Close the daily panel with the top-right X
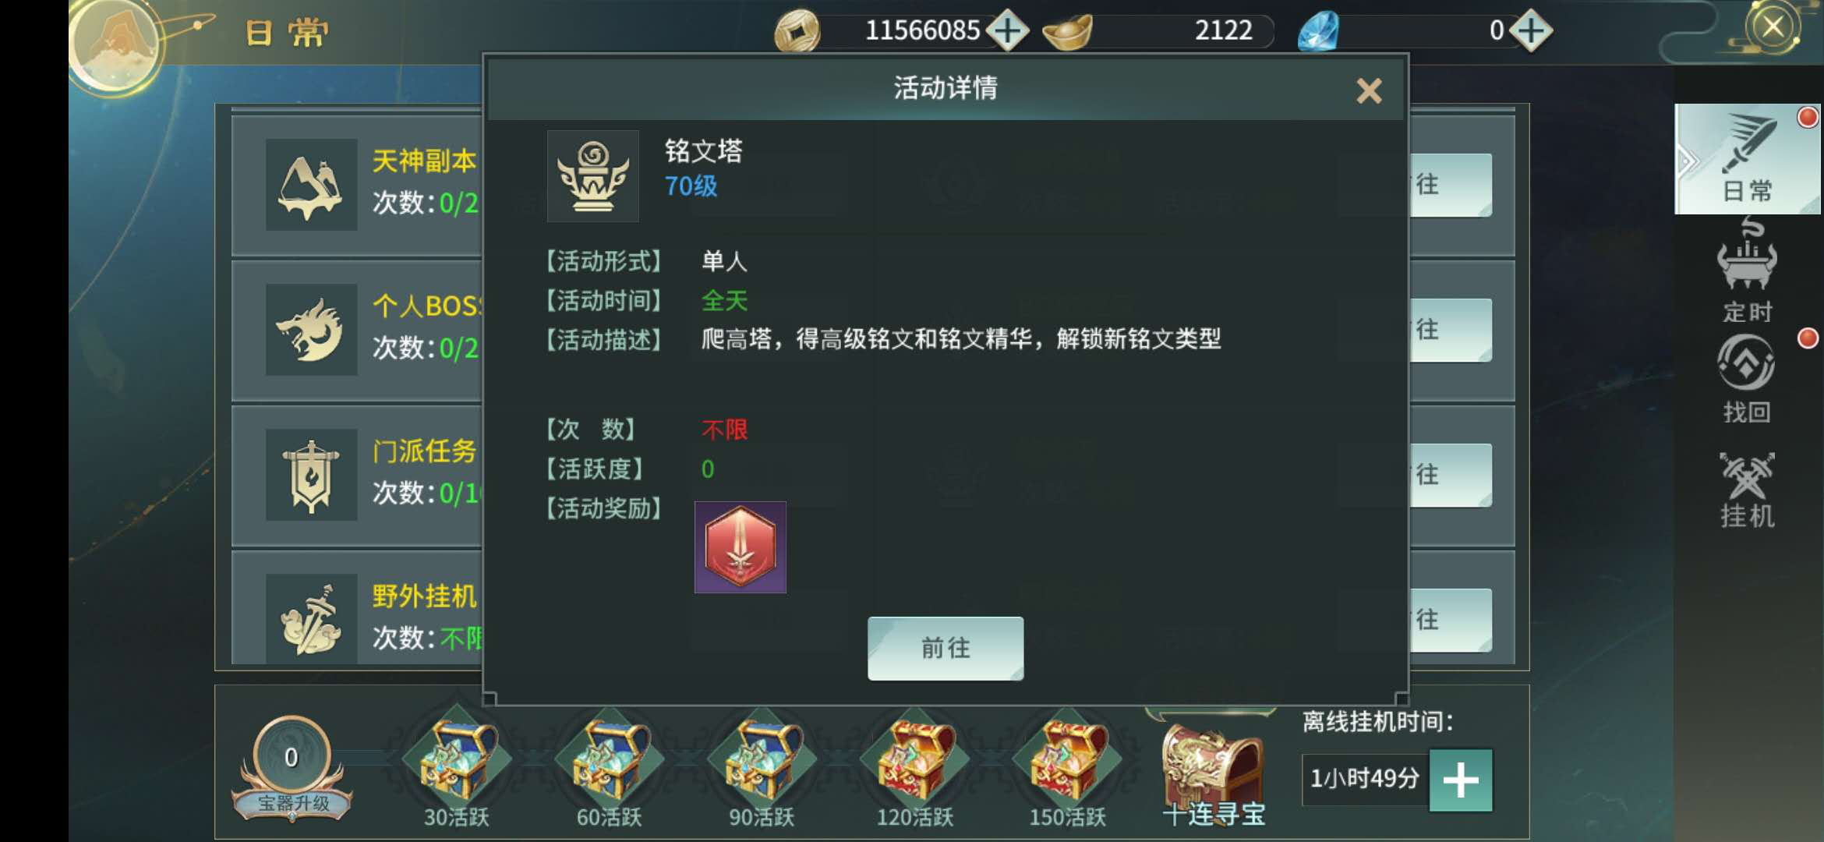This screenshot has height=842, width=1824. pyautogui.click(x=1773, y=27)
